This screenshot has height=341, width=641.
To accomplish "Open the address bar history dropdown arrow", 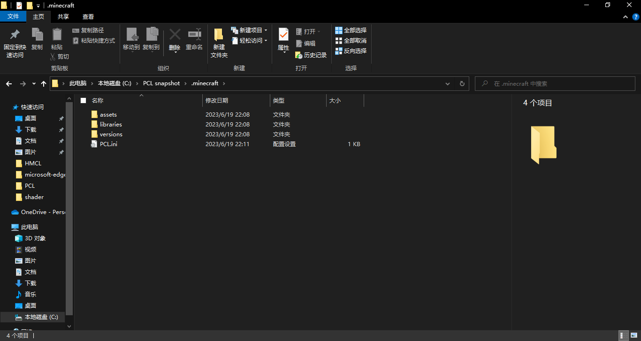I will point(447,83).
